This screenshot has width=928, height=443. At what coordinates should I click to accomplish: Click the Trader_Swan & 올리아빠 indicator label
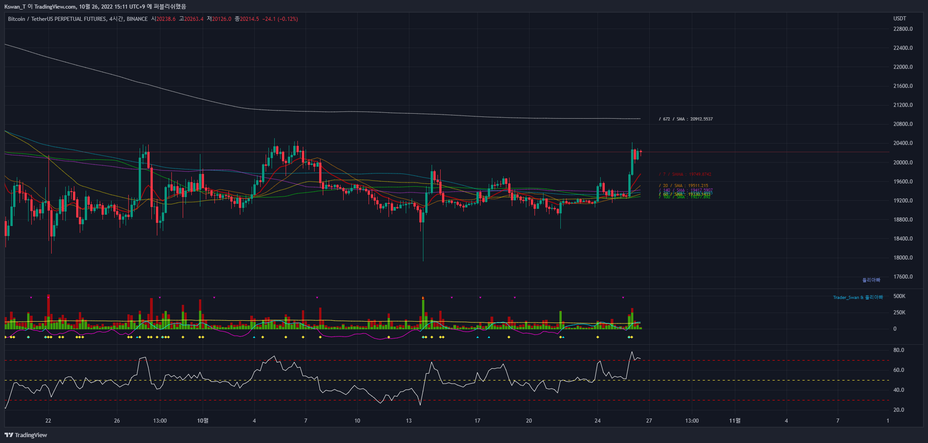[858, 298]
